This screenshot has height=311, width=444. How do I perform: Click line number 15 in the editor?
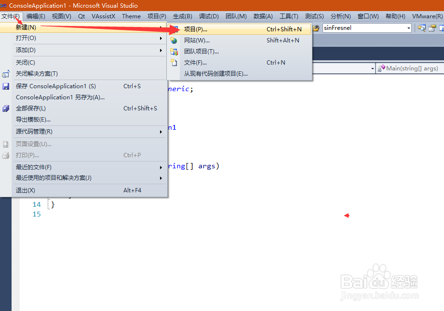point(37,214)
